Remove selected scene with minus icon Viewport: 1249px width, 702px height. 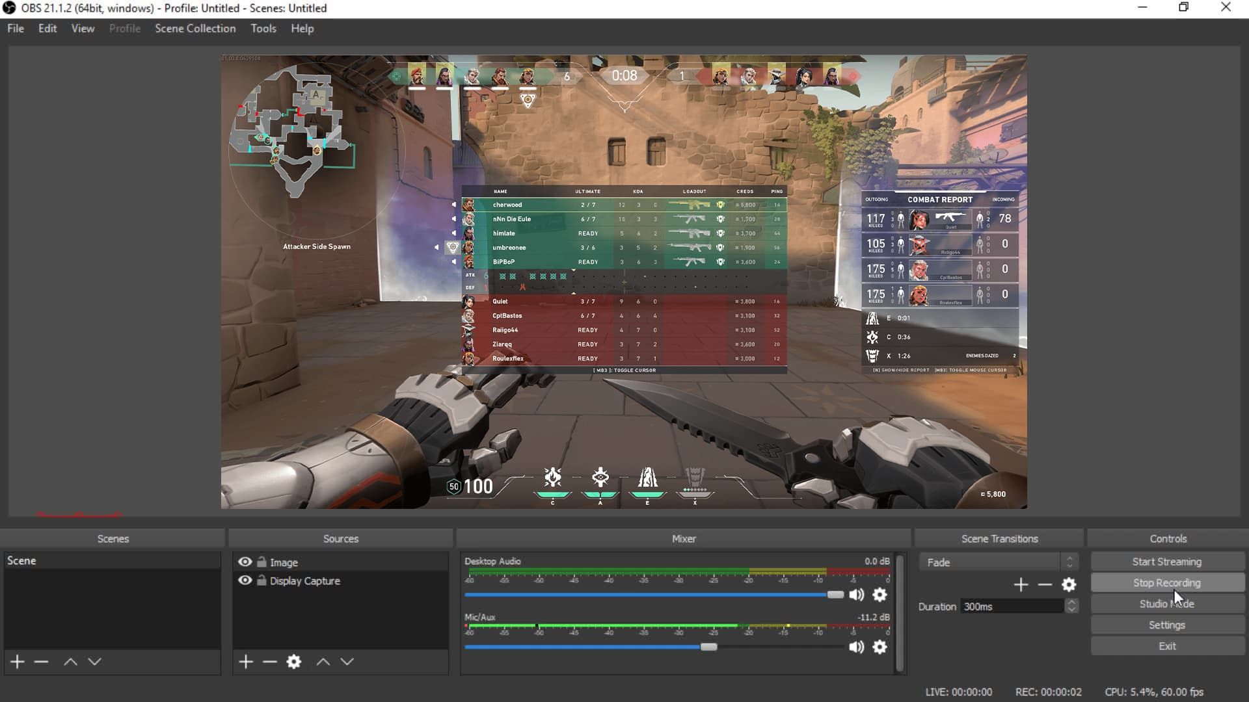tap(42, 662)
